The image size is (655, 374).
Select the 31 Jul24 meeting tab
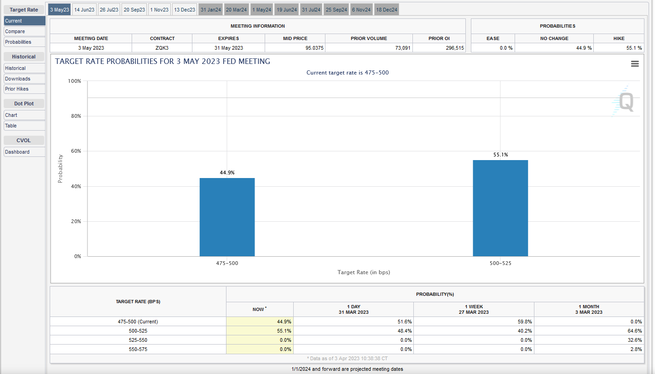pyautogui.click(x=312, y=10)
